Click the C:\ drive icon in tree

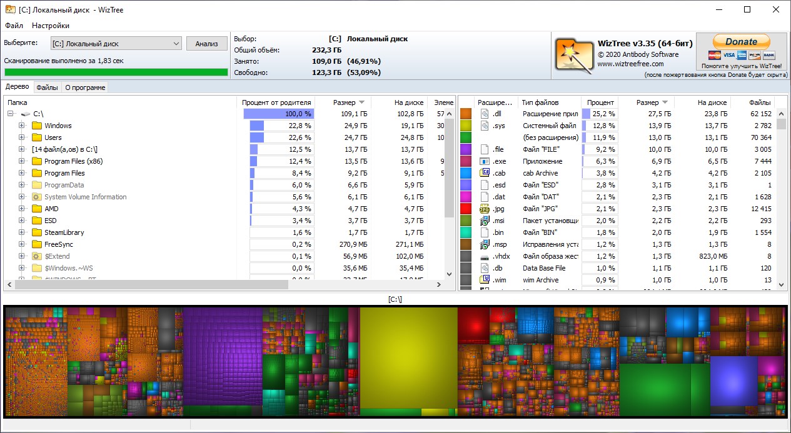[25, 114]
